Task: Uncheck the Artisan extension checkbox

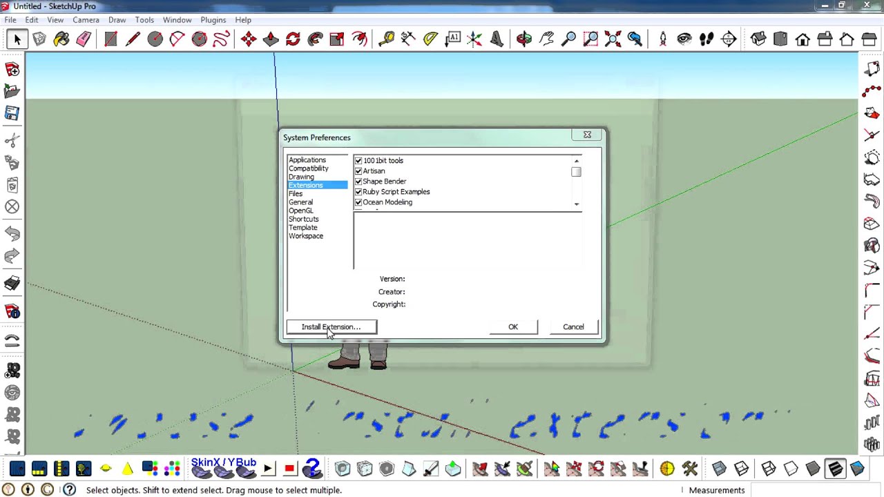Action: coord(358,171)
